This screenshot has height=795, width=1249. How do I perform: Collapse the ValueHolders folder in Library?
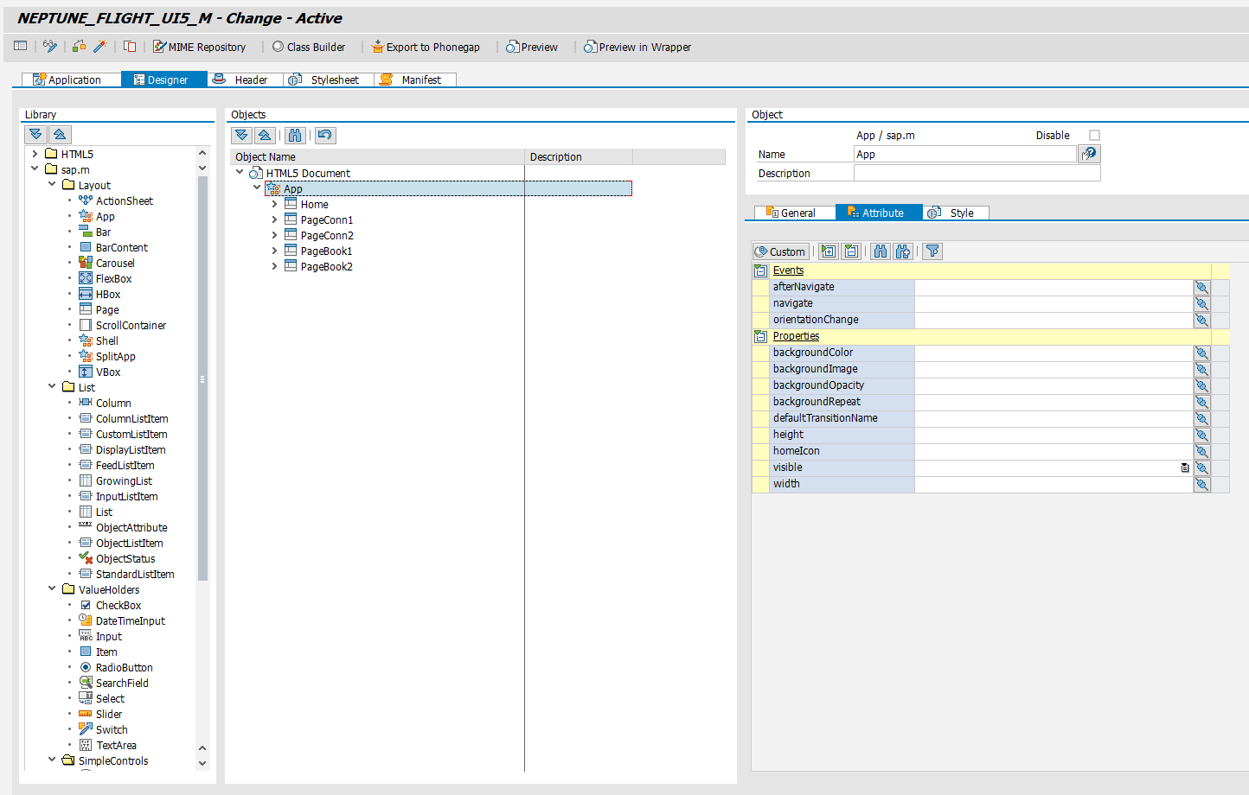[x=52, y=589]
